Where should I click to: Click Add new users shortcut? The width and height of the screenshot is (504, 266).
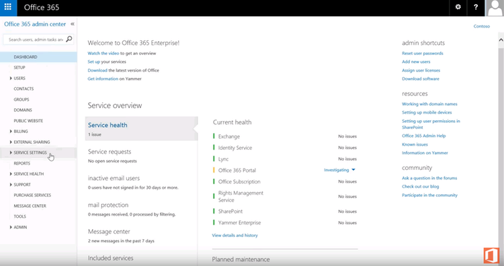(416, 62)
